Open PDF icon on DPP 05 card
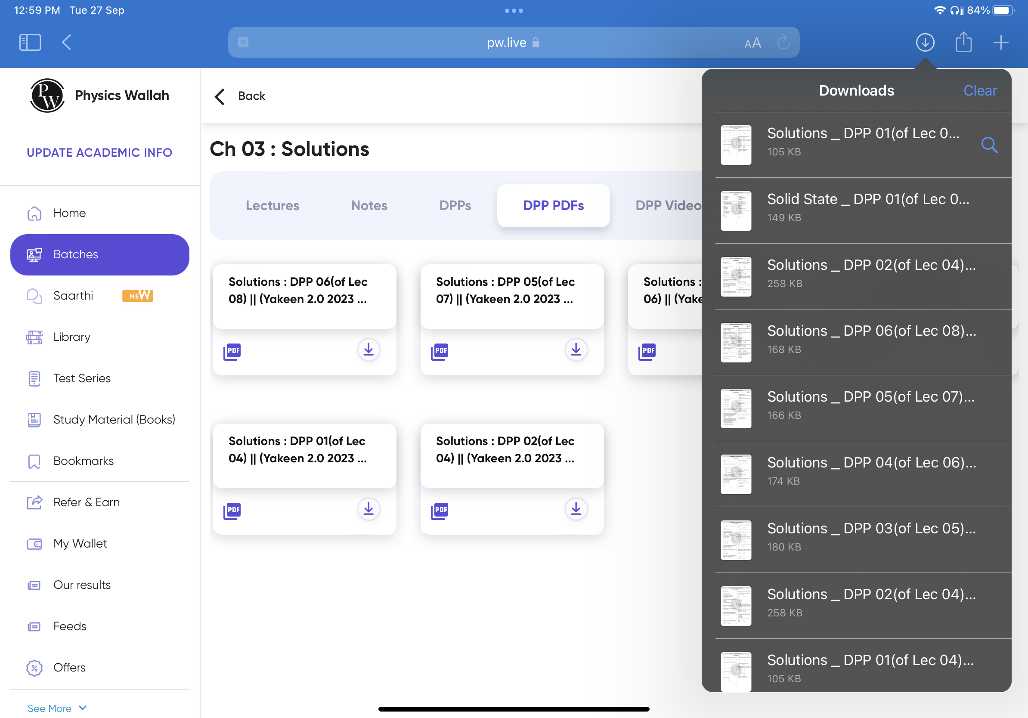The height and width of the screenshot is (718, 1028). pyautogui.click(x=439, y=351)
